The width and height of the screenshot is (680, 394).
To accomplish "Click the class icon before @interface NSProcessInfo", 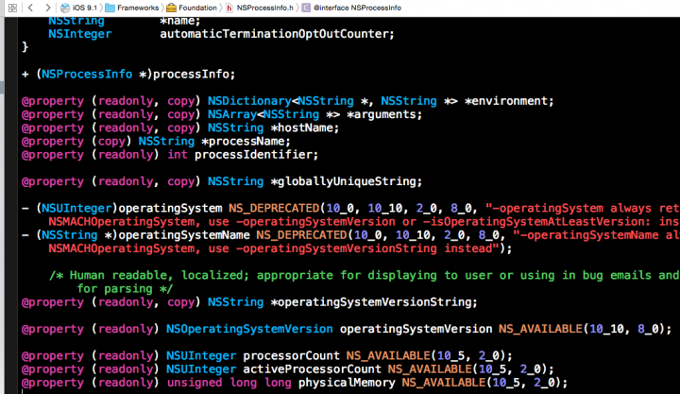I will (306, 8).
